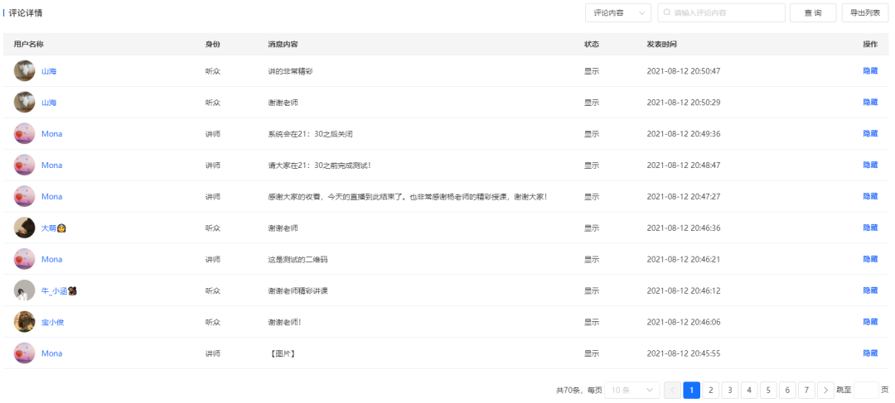The image size is (895, 403).
Task: Select page 4 in pagination
Action: click(x=749, y=391)
